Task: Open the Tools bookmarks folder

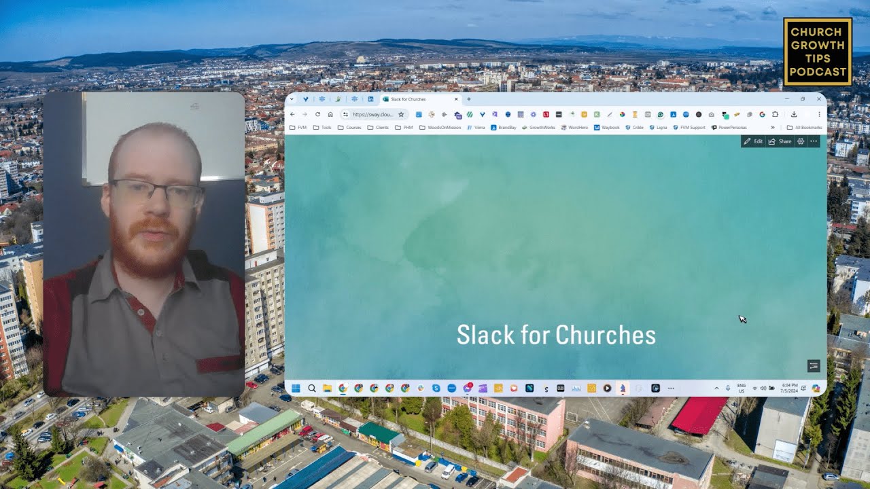Action: pos(322,127)
